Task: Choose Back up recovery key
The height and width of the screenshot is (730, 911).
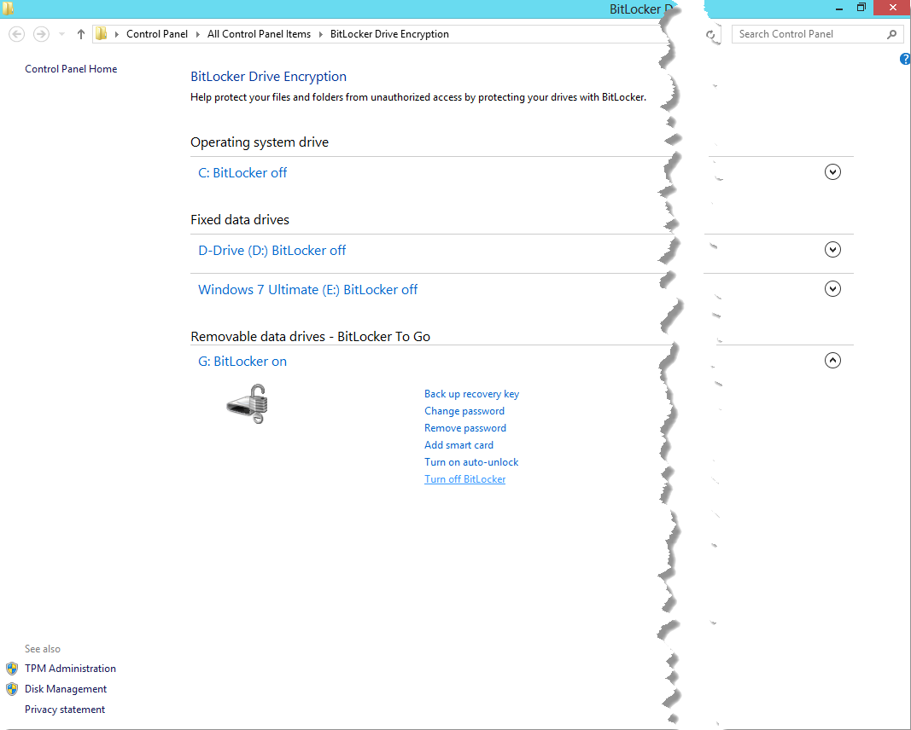Action: coord(472,394)
